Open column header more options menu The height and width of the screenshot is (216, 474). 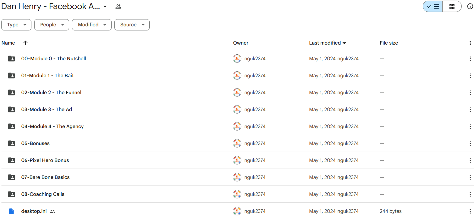point(470,43)
